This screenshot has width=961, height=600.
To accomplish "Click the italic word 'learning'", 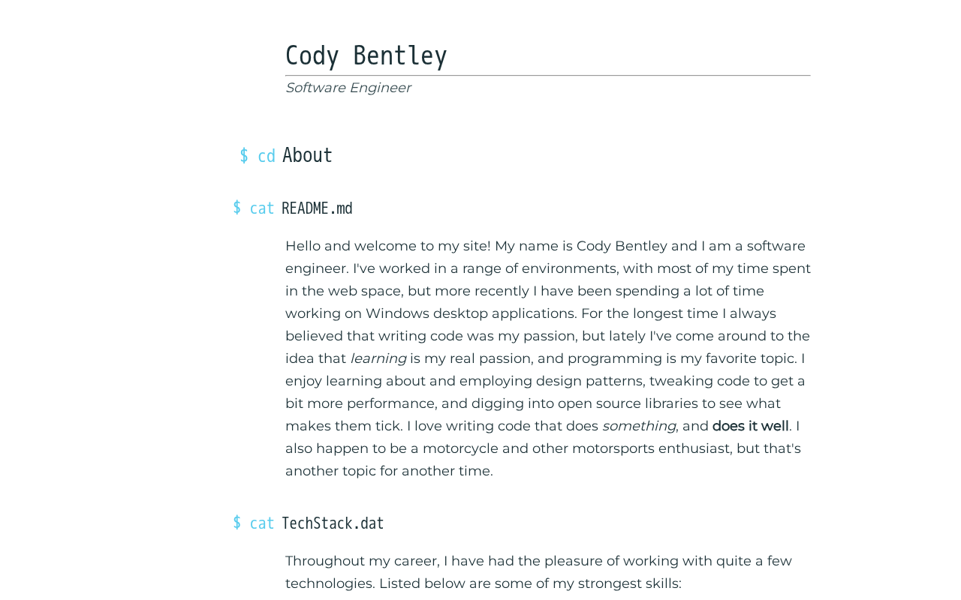I will [x=378, y=358].
